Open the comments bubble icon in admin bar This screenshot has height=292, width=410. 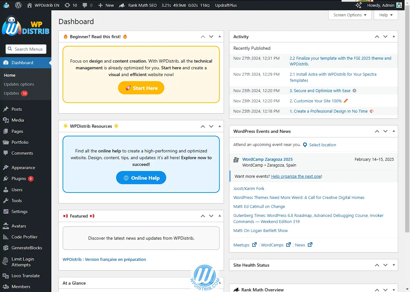pos(85,5)
